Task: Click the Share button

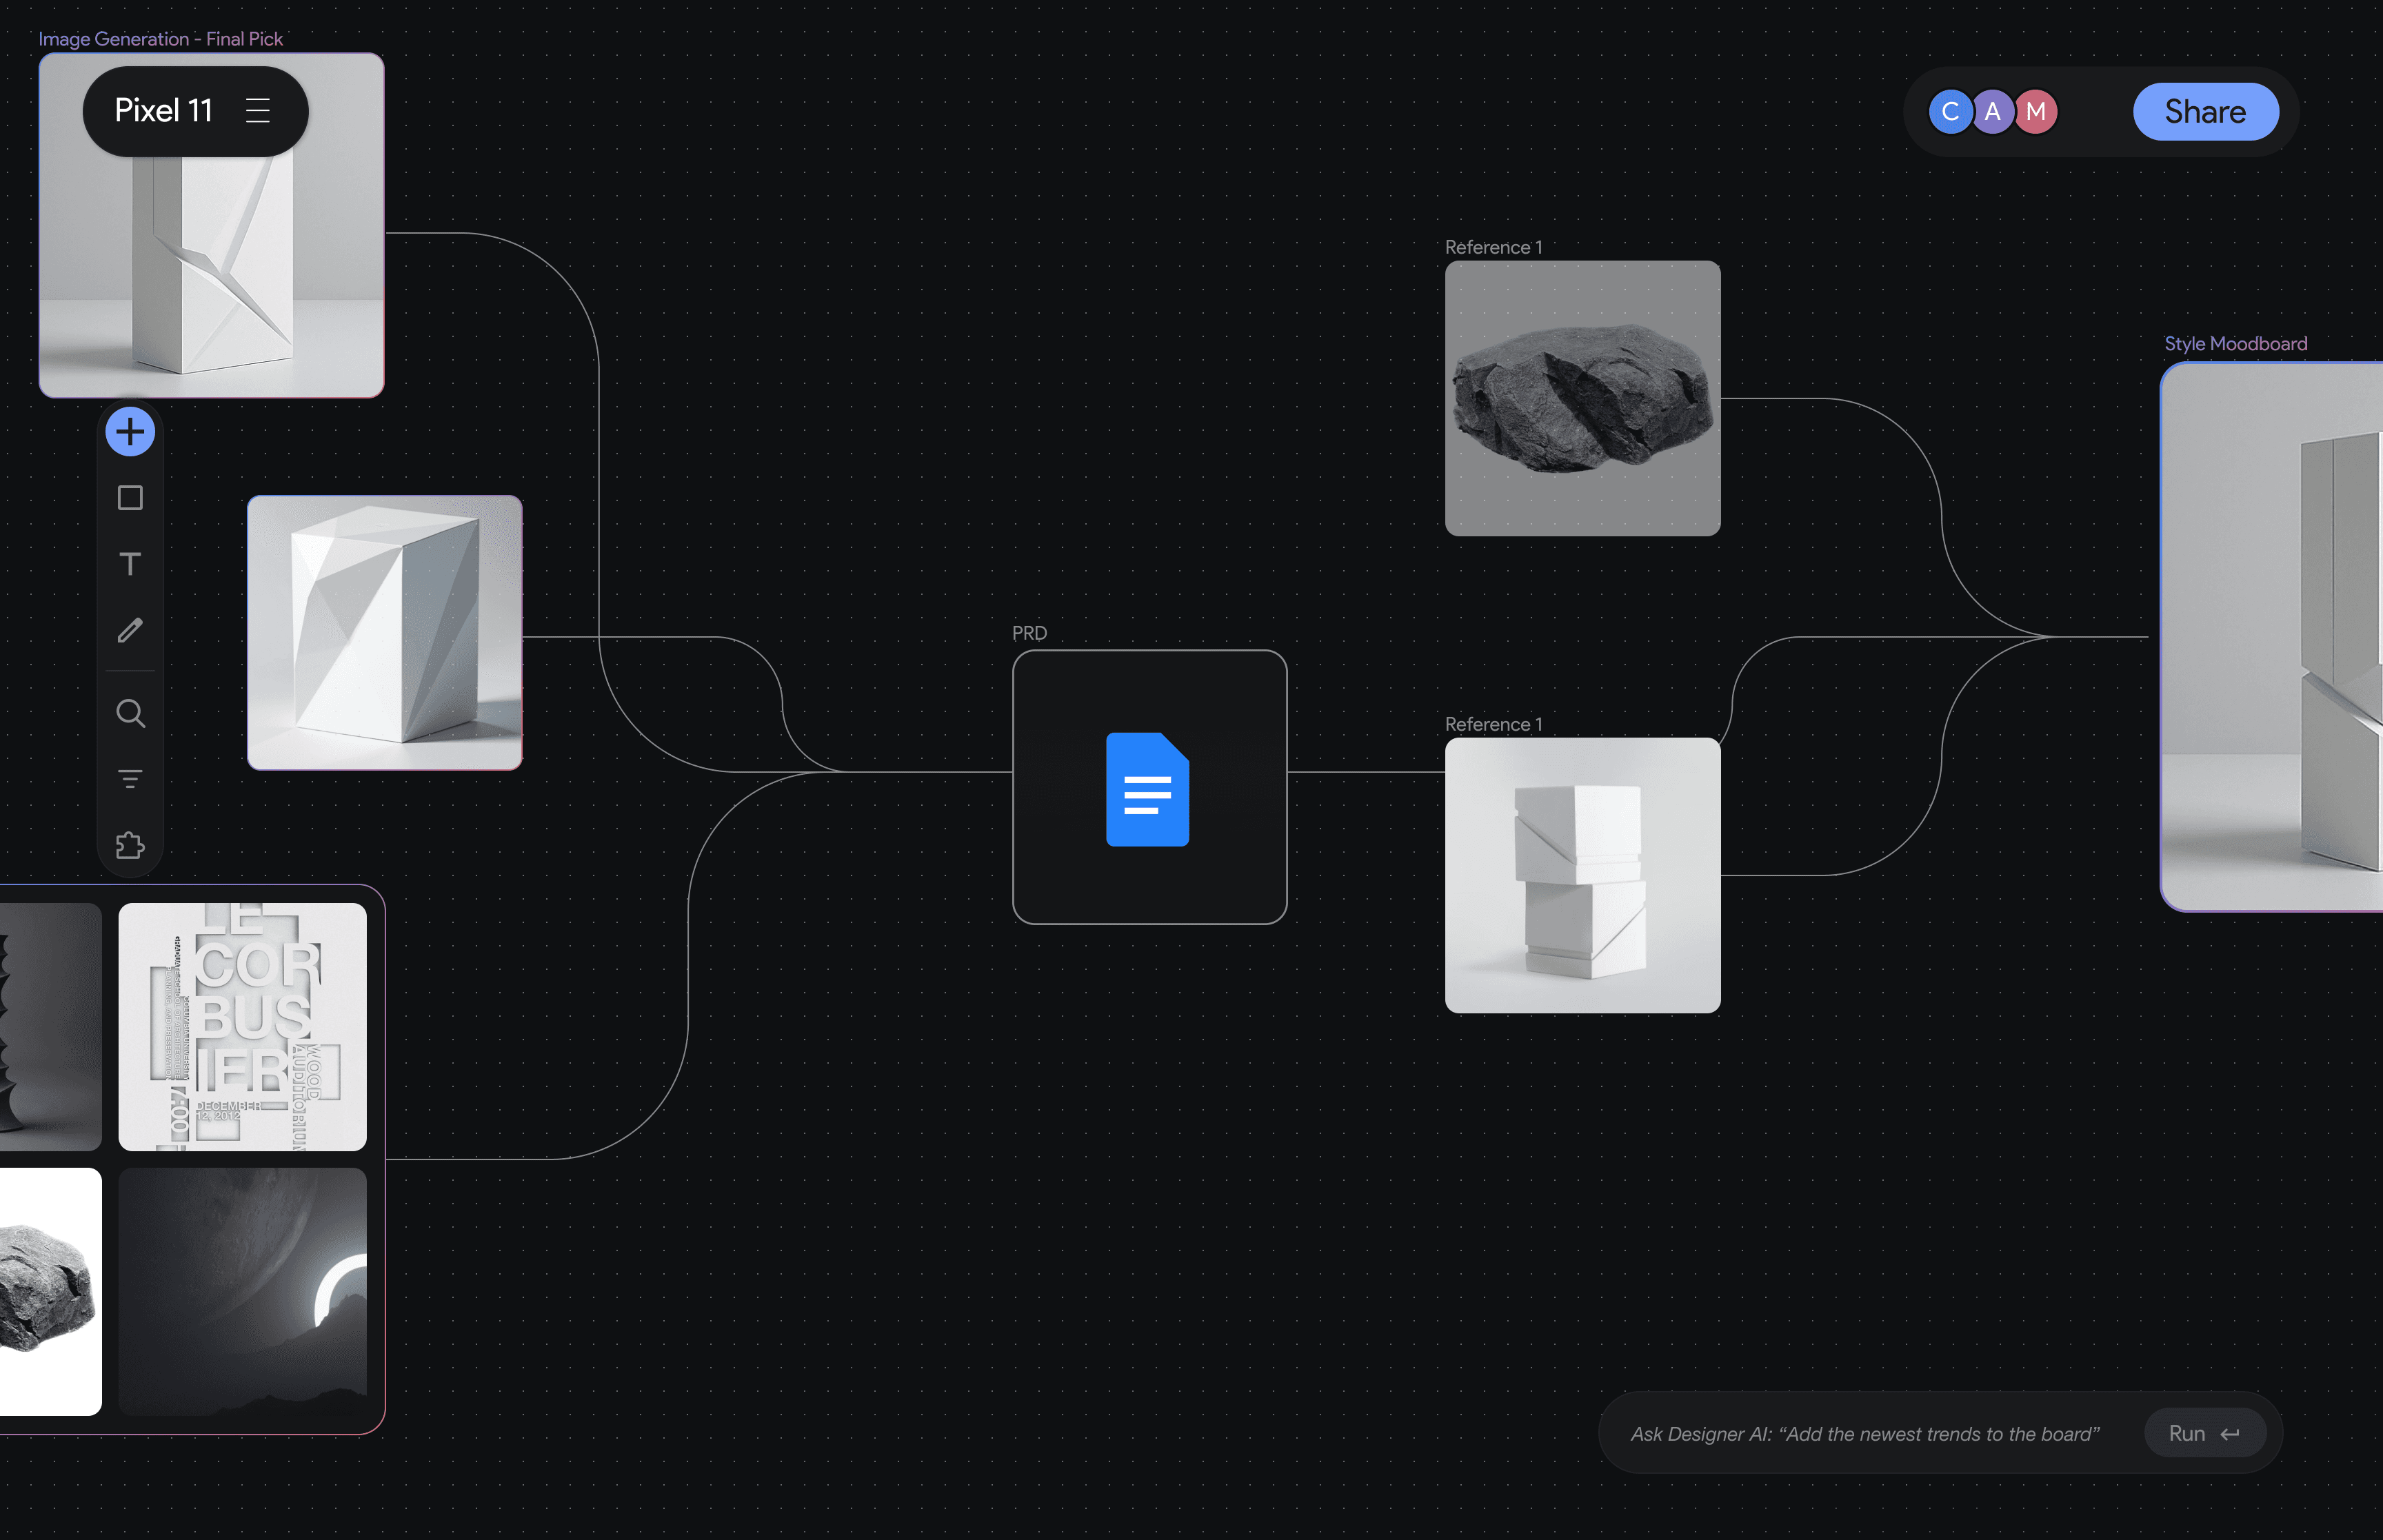Action: (2205, 111)
